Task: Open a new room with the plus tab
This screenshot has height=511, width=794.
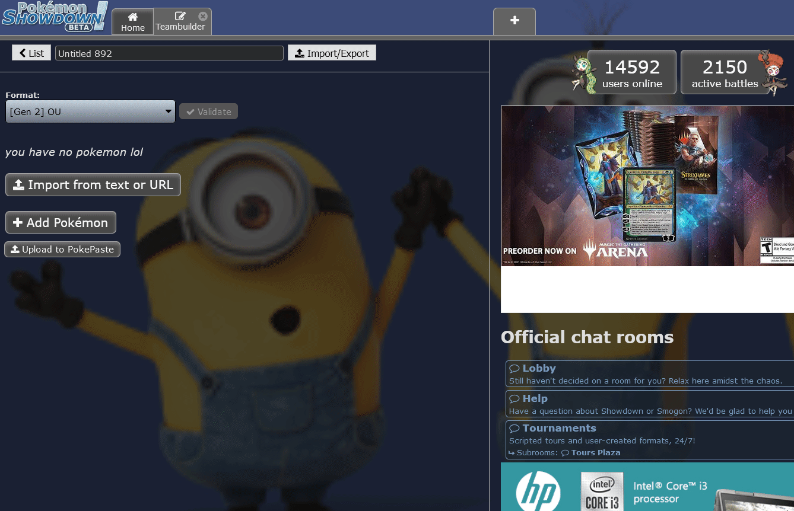Action: [514, 21]
